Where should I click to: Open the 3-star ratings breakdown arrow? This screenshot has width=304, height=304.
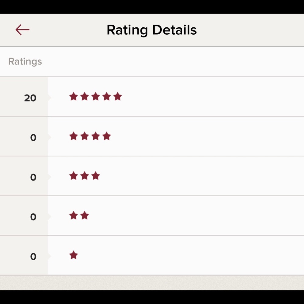[x=49, y=176]
